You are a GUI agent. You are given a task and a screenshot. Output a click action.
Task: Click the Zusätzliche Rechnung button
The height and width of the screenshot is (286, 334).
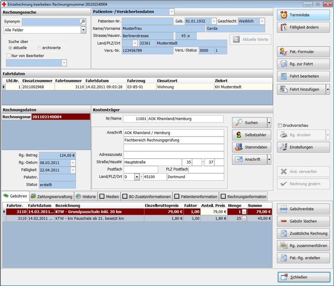(x=303, y=234)
